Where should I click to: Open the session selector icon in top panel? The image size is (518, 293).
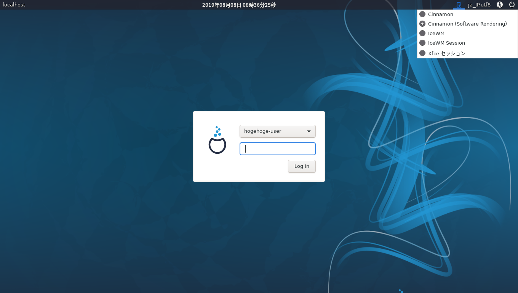(459, 5)
